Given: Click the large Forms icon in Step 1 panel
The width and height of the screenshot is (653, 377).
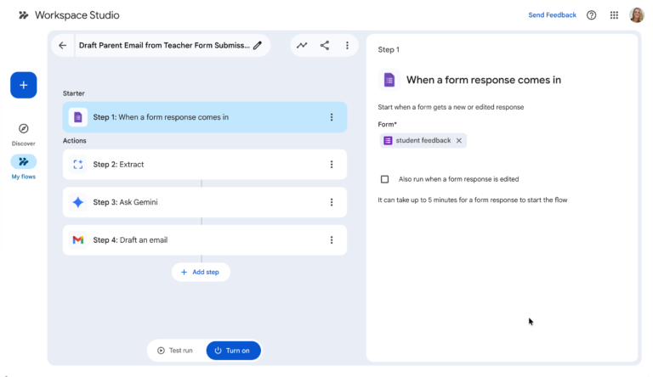Looking at the screenshot, I should point(389,80).
